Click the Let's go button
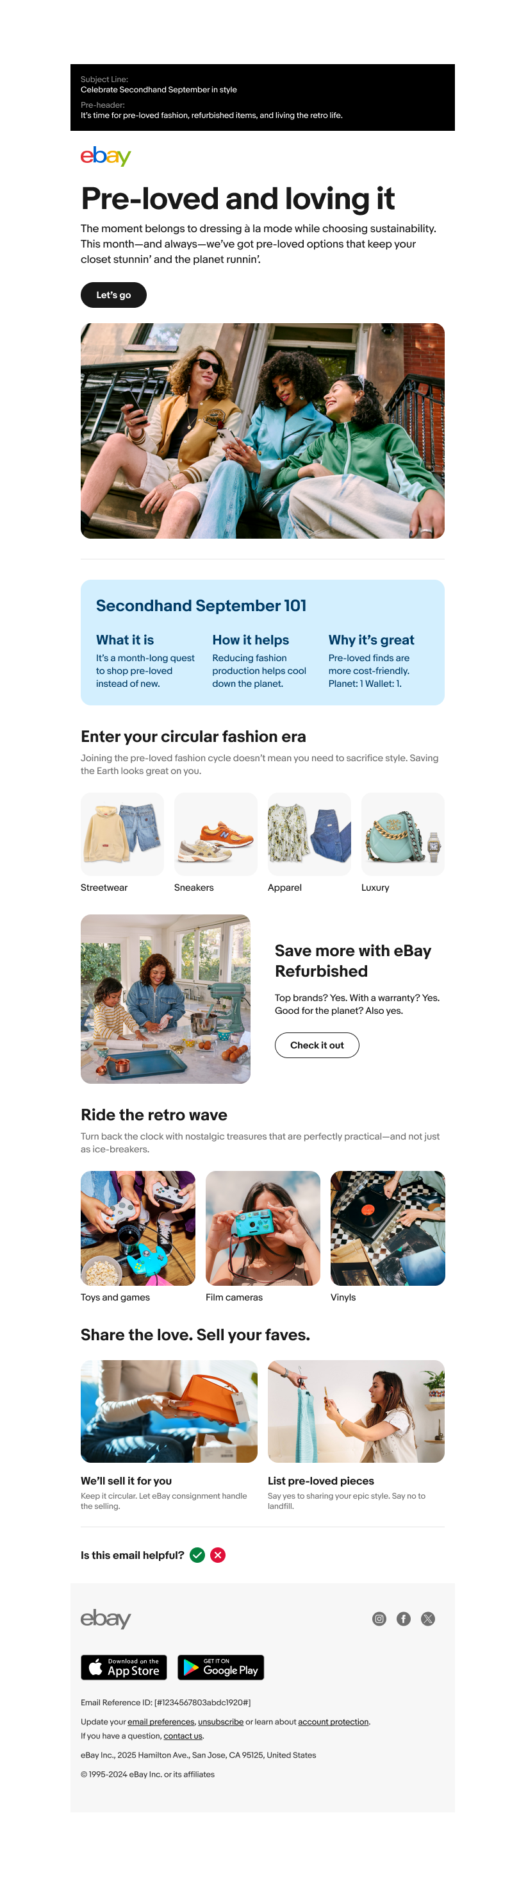 coord(113,295)
